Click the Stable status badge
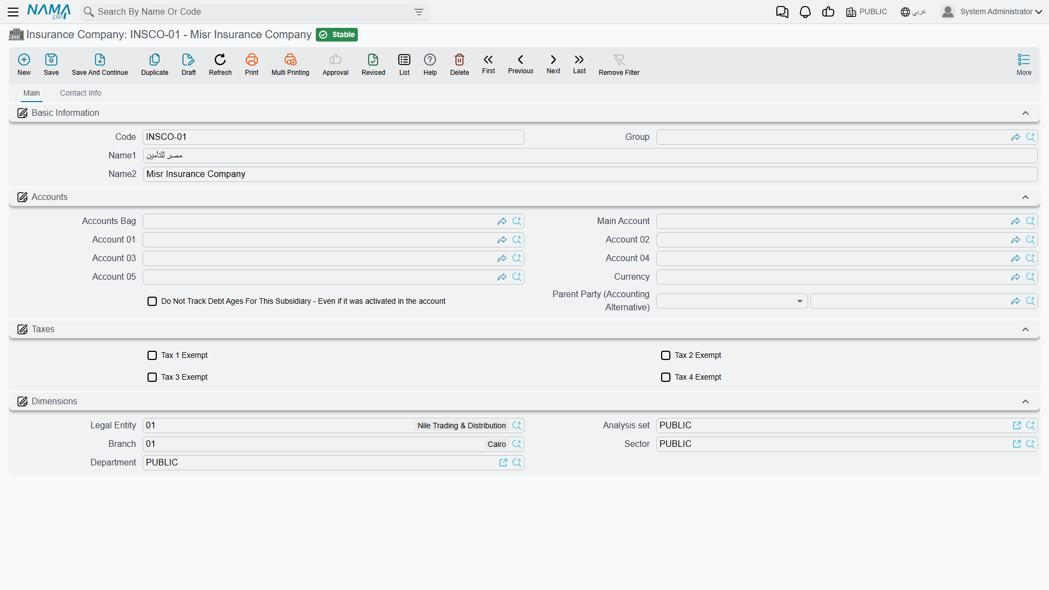This screenshot has width=1049, height=590. [x=337, y=34]
